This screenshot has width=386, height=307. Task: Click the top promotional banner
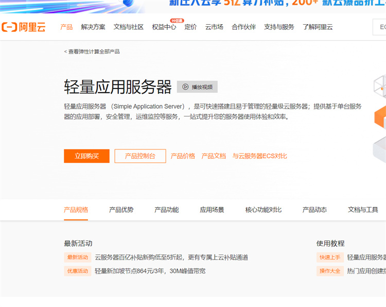pos(257,5)
